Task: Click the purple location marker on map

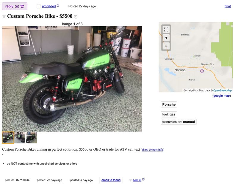Action: (x=202, y=71)
